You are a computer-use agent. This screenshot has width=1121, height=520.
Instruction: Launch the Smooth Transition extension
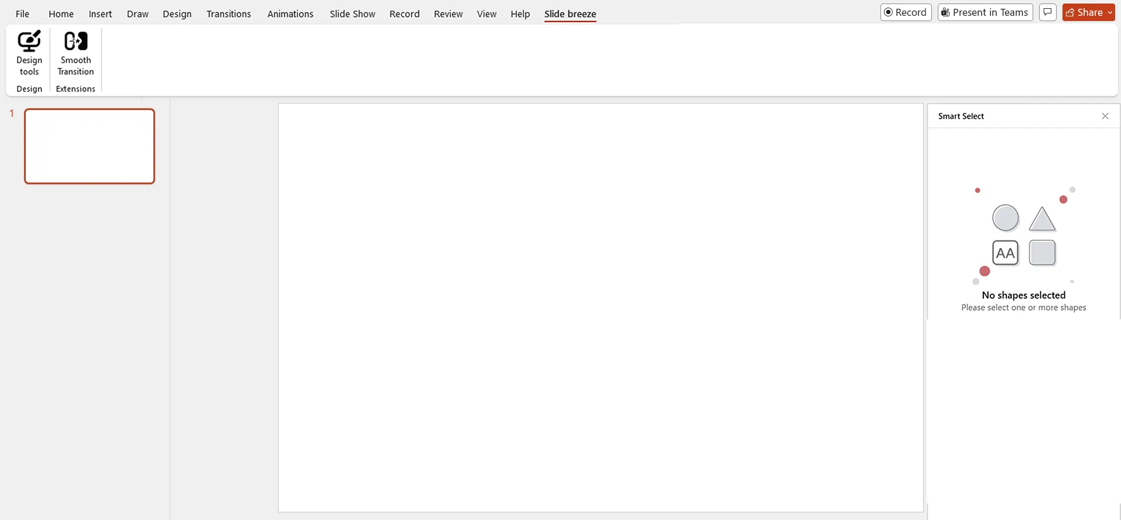point(76,53)
